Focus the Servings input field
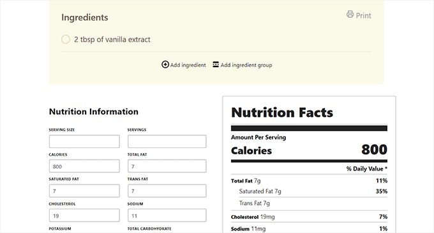Viewport: 434px width, 233px height. (167, 142)
